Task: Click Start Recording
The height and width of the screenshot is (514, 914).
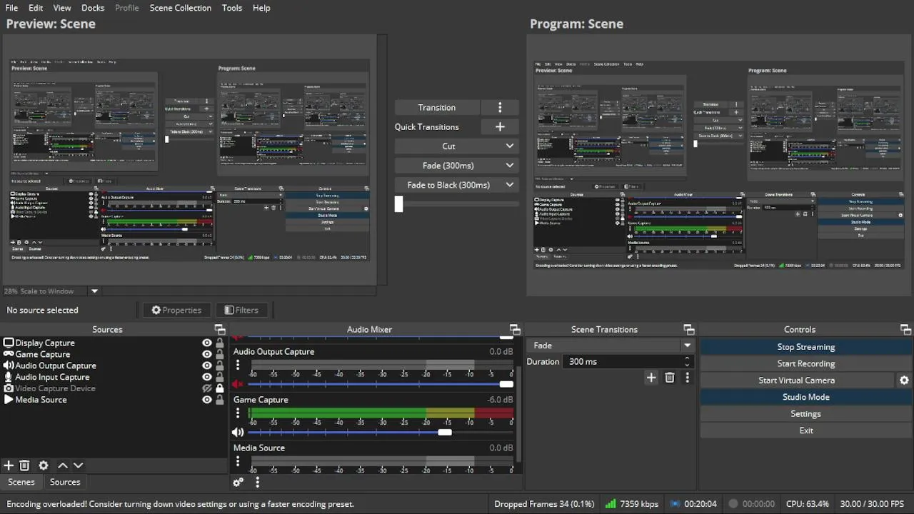Action: pos(805,363)
